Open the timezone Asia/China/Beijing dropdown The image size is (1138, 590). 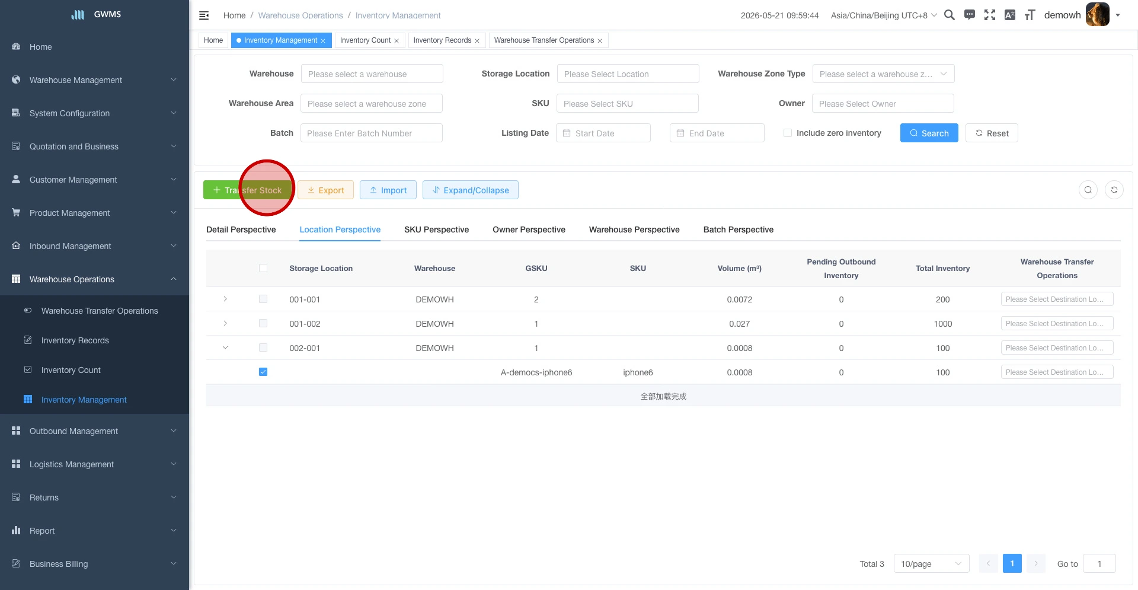[x=884, y=15]
